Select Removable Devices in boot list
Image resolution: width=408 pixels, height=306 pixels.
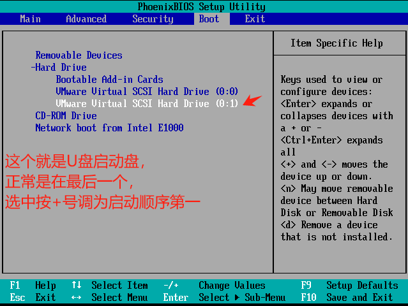[79, 55]
